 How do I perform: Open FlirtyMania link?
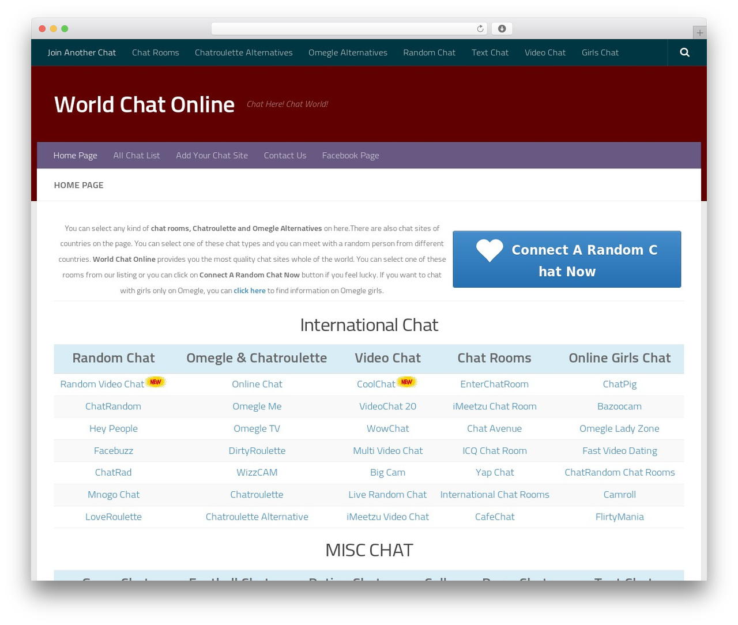point(619,517)
